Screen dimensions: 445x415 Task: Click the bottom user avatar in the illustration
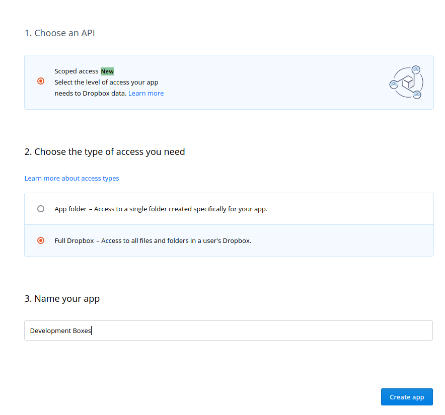coord(417,95)
